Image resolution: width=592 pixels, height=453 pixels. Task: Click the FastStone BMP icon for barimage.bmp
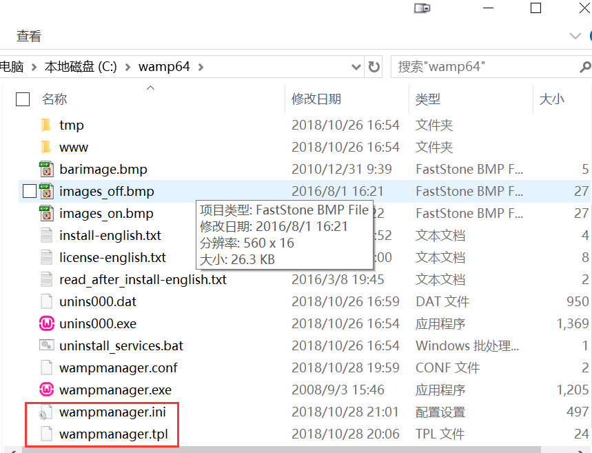[45, 169]
